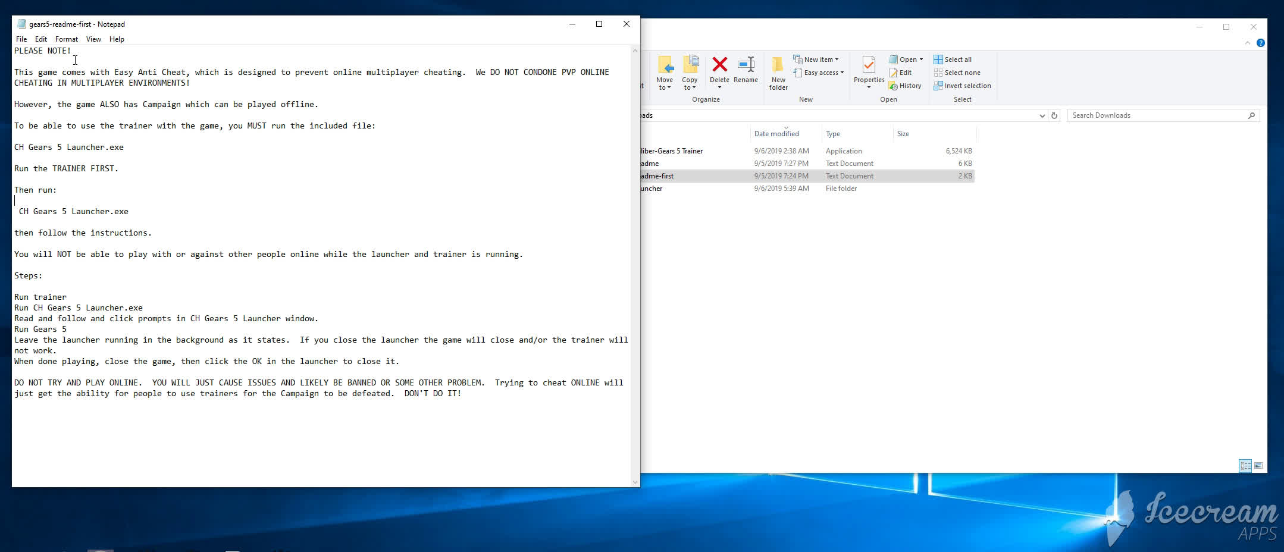1284x552 pixels.
Task: Select the file dated 9/5/2019 7:27 PM
Action: point(807,164)
